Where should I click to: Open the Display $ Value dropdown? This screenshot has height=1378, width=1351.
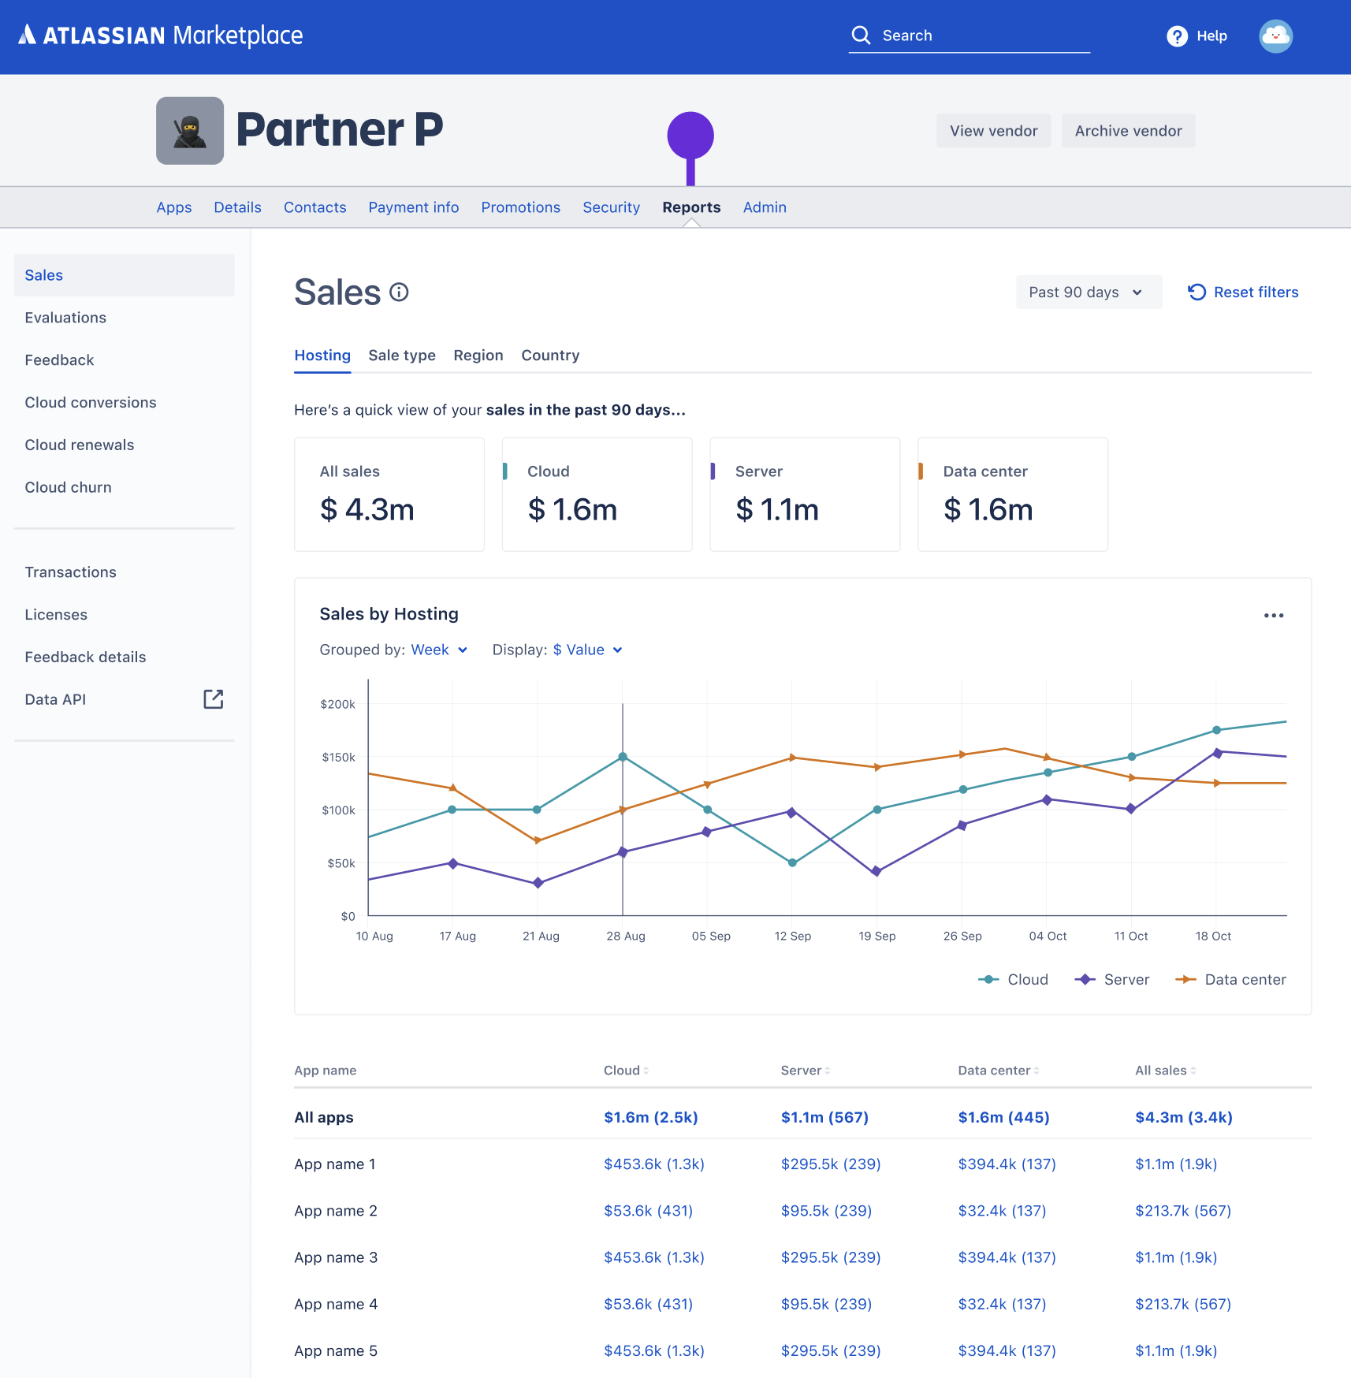click(x=586, y=650)
